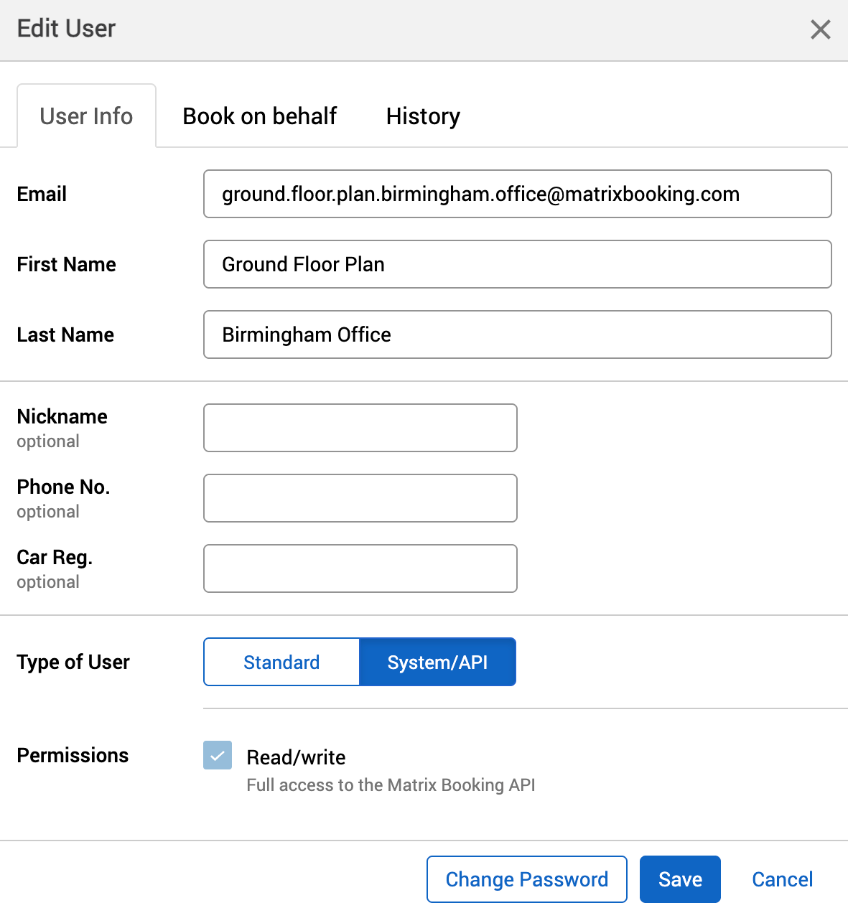Switch to the User Info tab
This screenshot has height=913, width=848.
pos(86,116)
